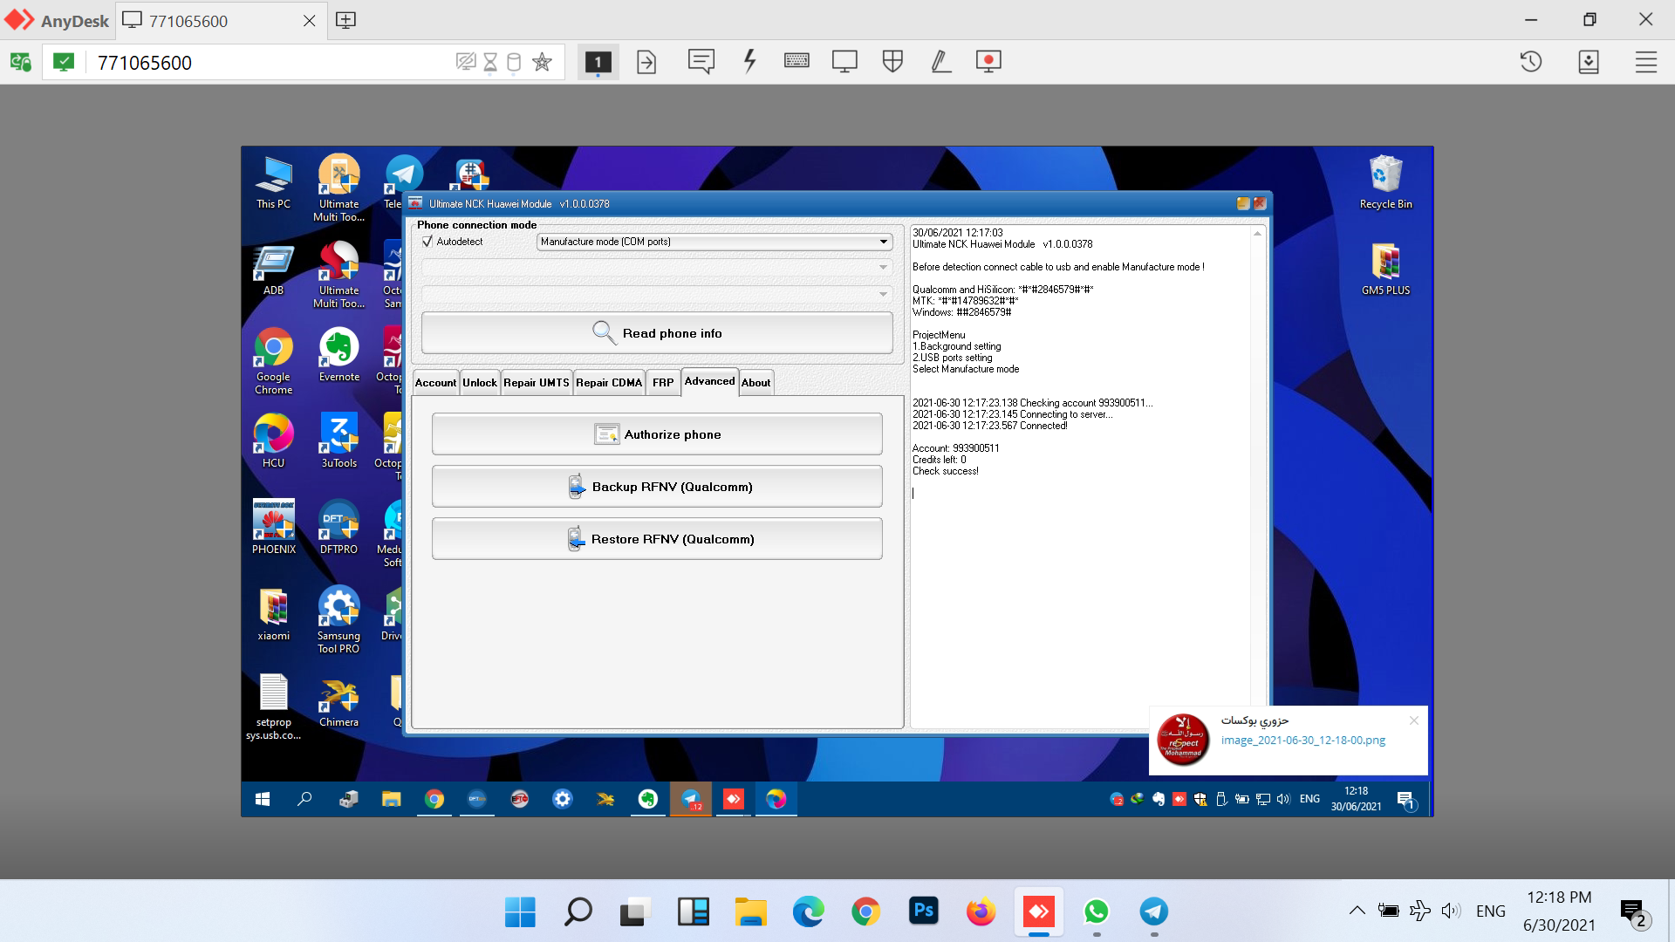This screenshot has width=1675, height=942.
Task: Expand the first empty port dropdown
Action: pyautogui.click(x=657, y=267)
